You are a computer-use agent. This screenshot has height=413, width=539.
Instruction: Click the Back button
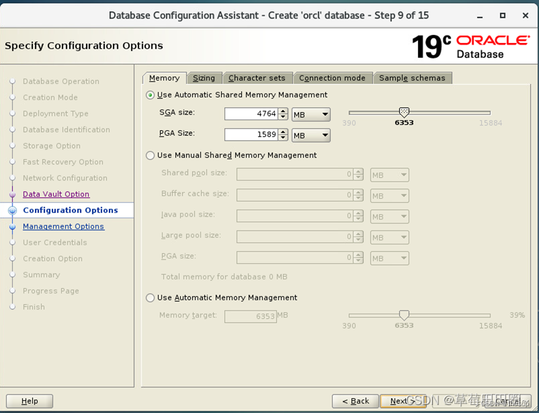click(x=355, y=401)
